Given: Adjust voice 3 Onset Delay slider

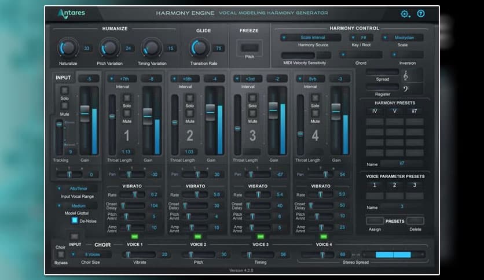Looking at the screenshot, I should pyautogui.click(x=248, y=205).
